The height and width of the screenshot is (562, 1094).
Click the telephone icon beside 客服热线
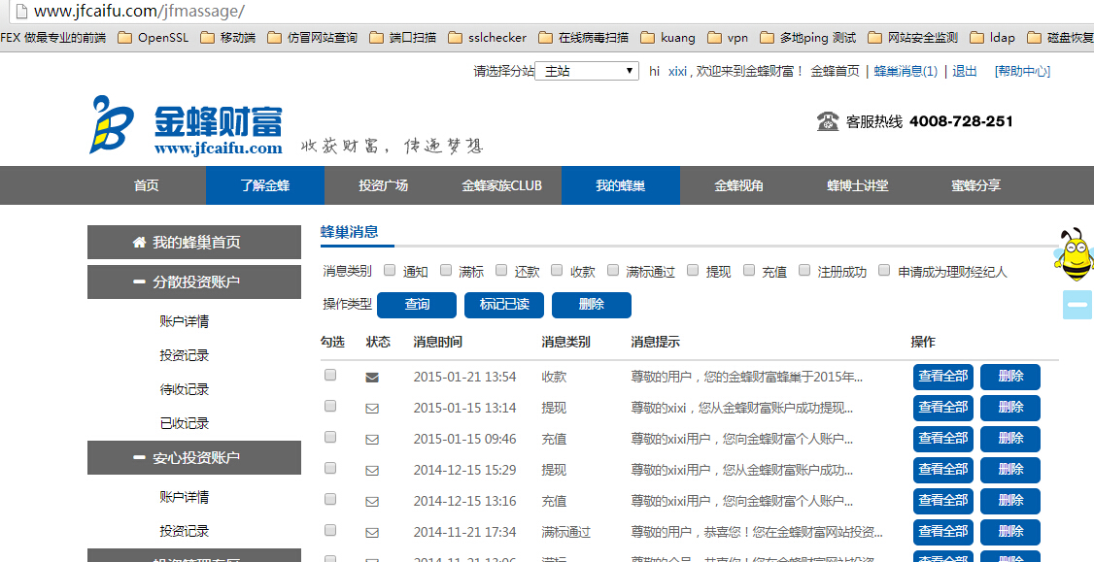click(x=828, y=121)
